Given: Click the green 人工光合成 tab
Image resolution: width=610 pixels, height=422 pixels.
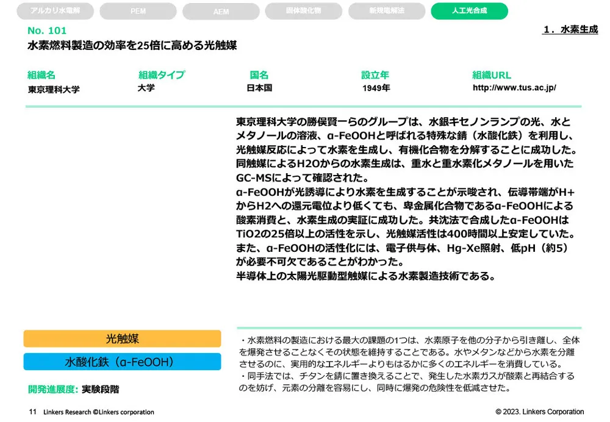Looking at the screenshot, I should tap(470, 11).
